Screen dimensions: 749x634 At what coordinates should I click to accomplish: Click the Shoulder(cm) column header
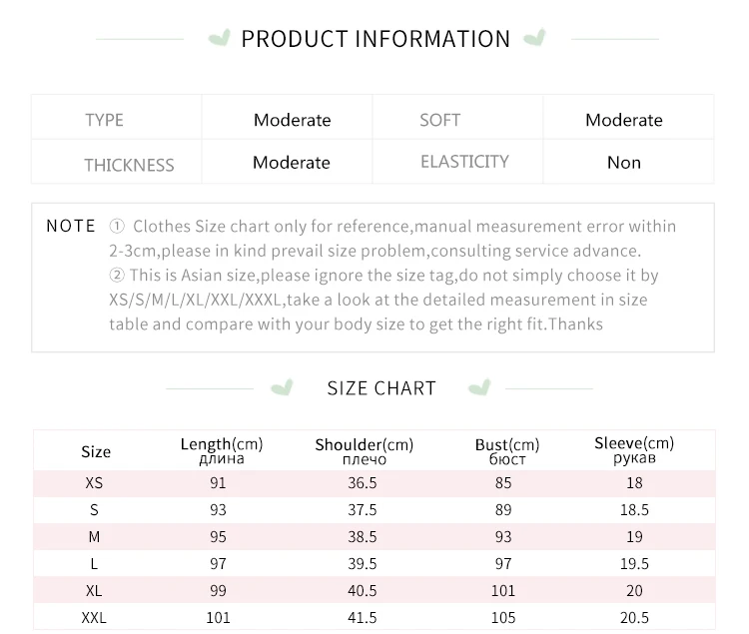point(364,450)
